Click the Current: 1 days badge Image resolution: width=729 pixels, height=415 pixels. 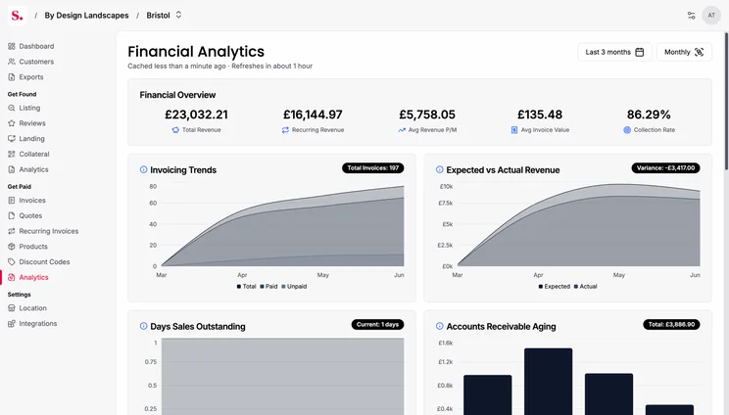(377, 325)
